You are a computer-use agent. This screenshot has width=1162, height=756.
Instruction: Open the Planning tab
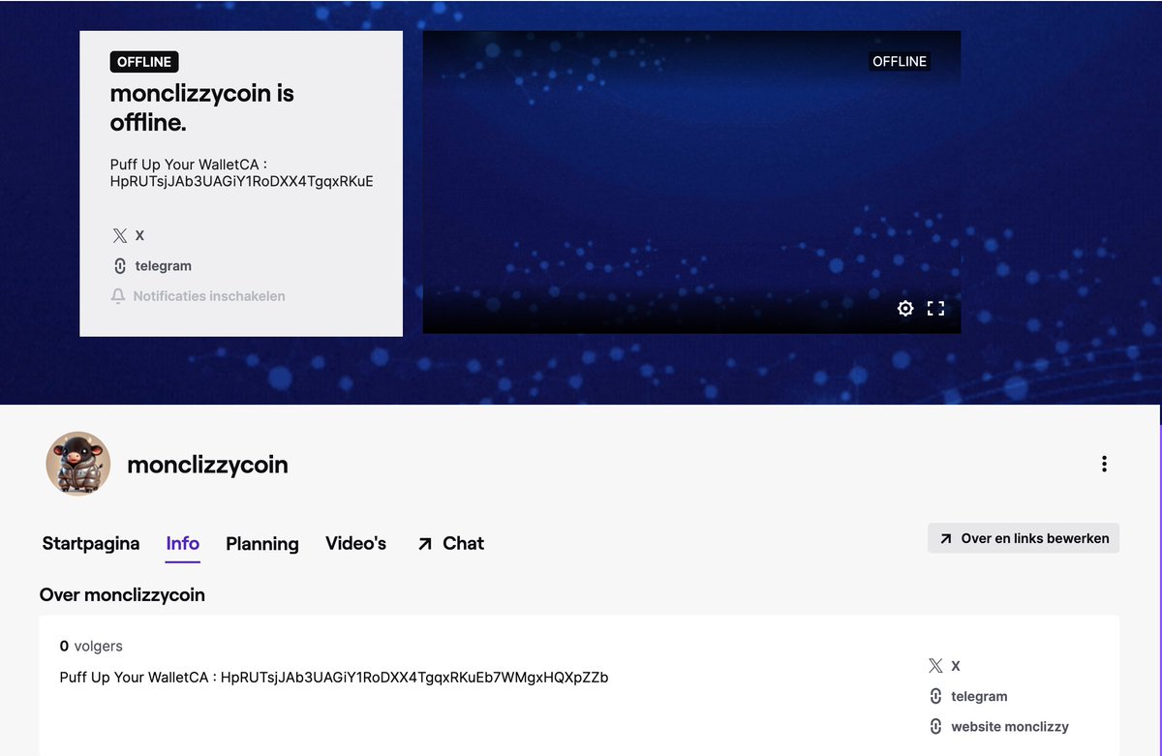(262, 544)
